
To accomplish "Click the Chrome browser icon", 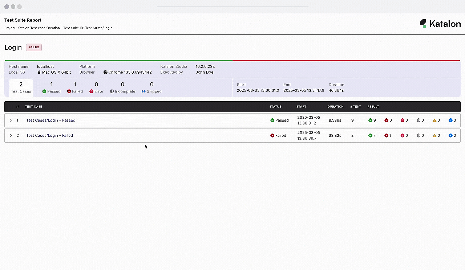I will 105,72.
